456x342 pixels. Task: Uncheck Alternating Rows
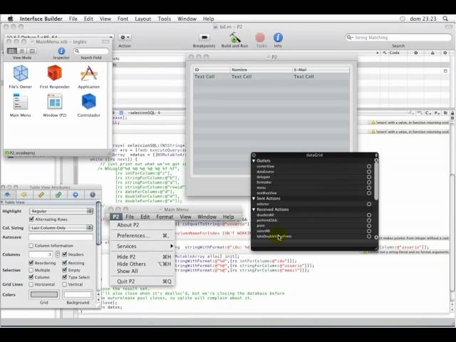[x=31, y=219]
